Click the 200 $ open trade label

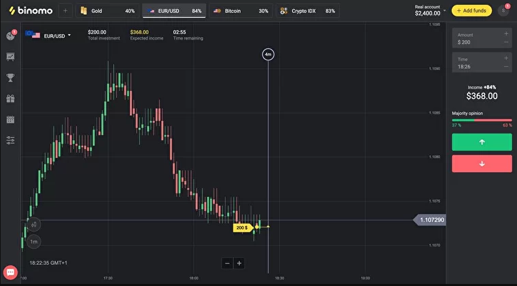pyautogui.click(x=242, y=227)
